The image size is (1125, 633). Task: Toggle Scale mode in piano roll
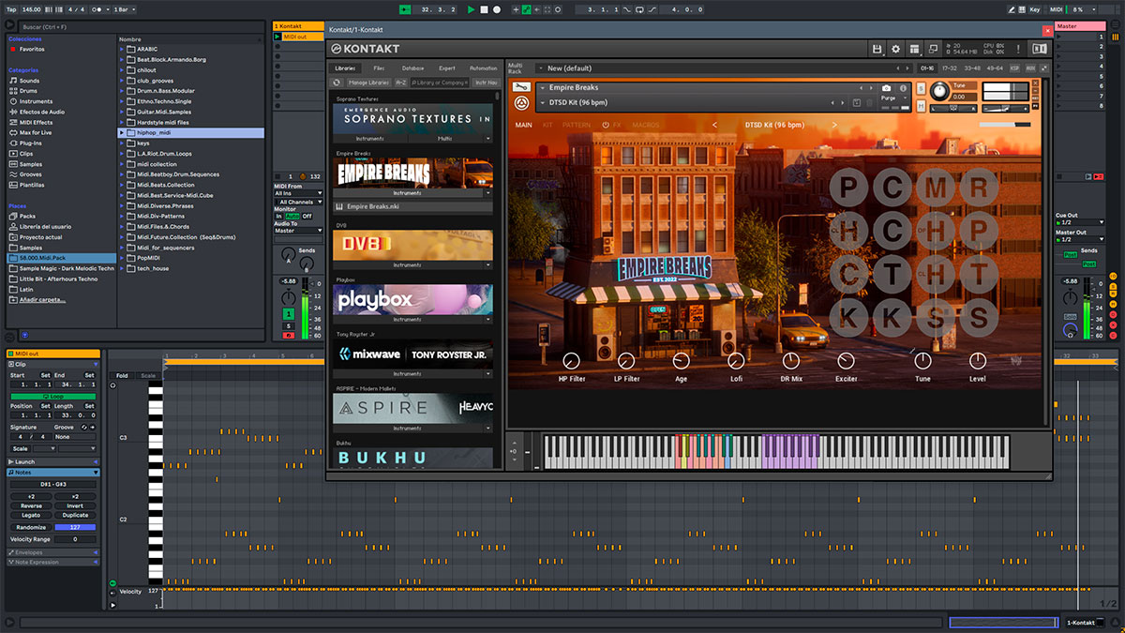148,375
